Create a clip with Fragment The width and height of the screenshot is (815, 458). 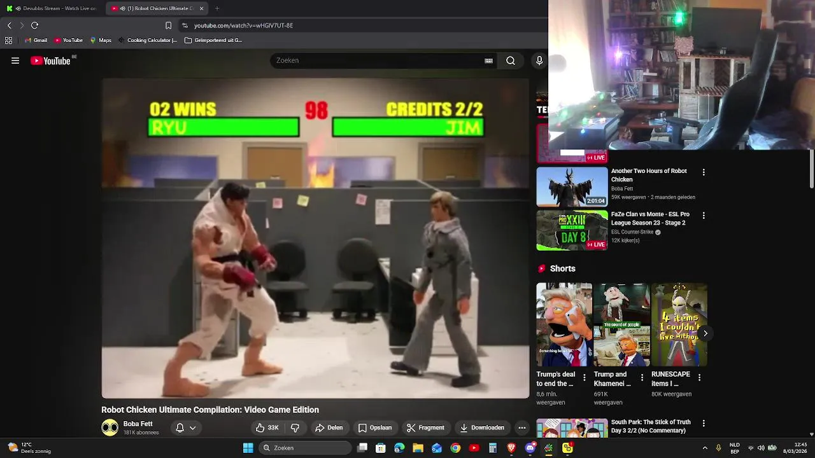425,427
